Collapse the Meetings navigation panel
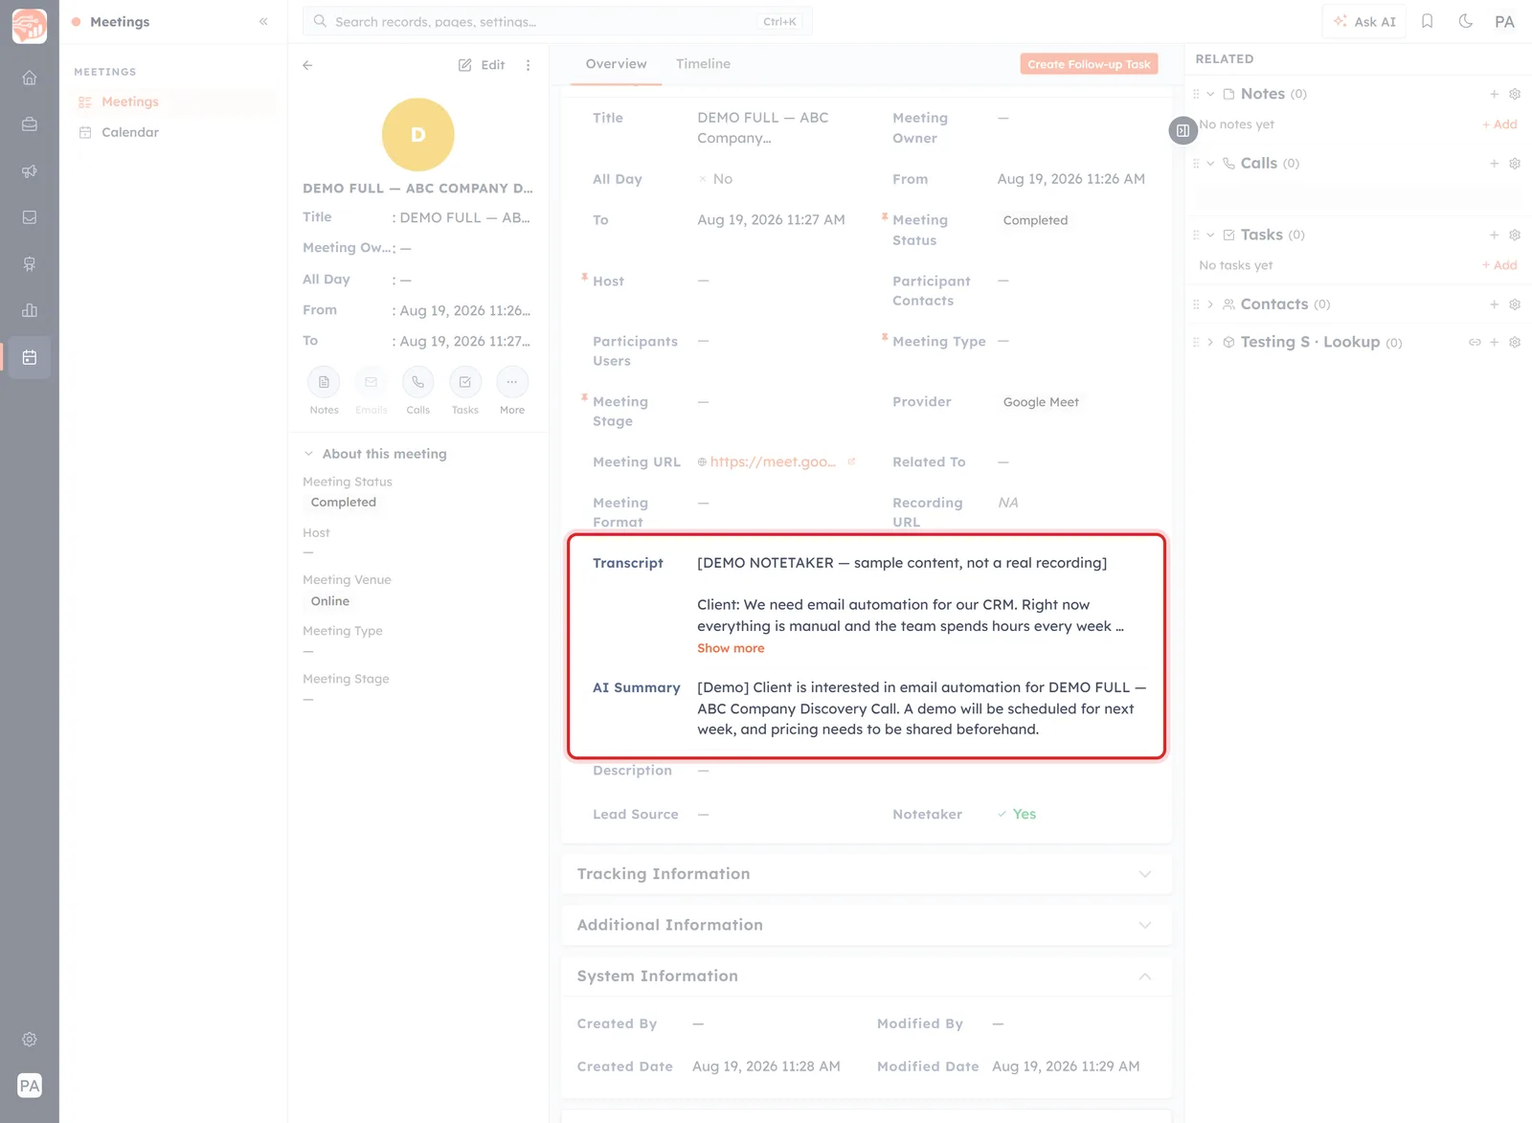The image size is (1532, 1123). tap(263, 21)
